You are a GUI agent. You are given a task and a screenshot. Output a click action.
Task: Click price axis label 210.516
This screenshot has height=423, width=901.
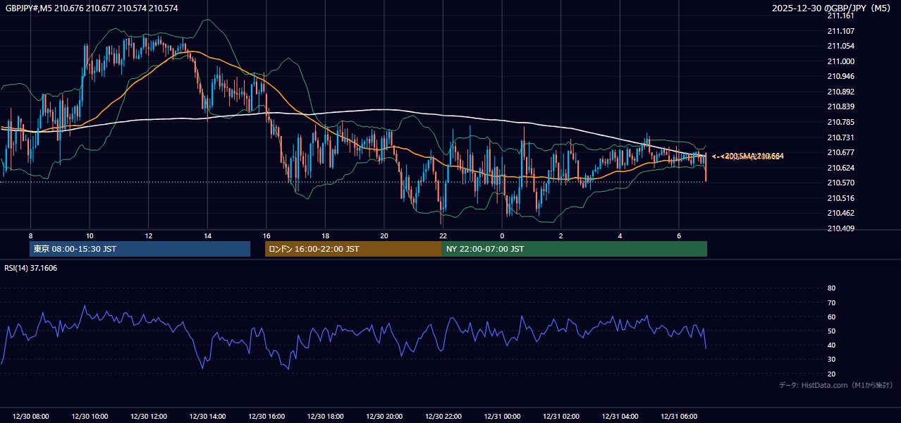point(840,198)
